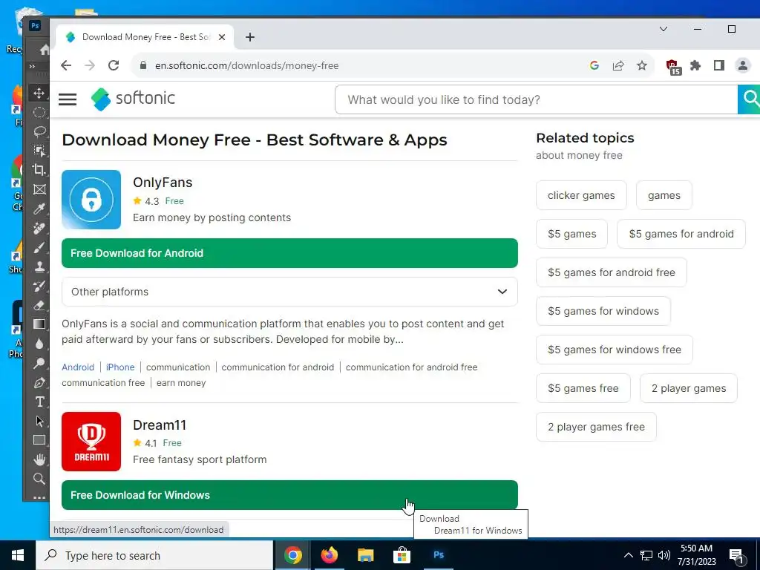This screenshot has height=570, width=760.
Task: Select the Frame tool in Photoshop
Action: click(39, 189)
